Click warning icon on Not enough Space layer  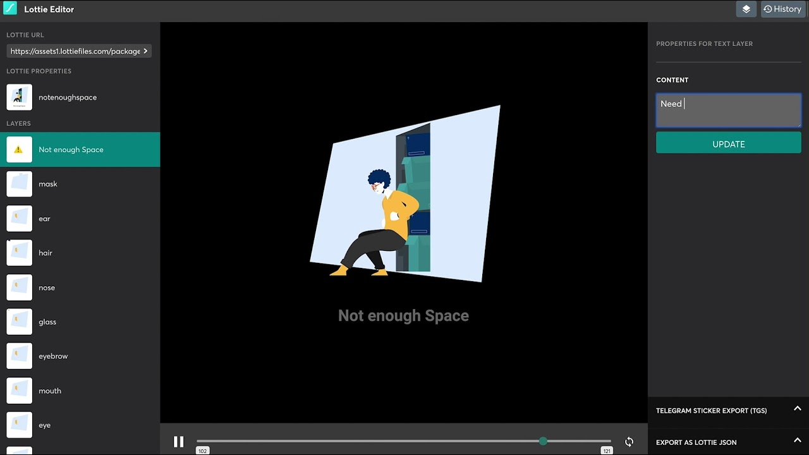coord(19,150)
